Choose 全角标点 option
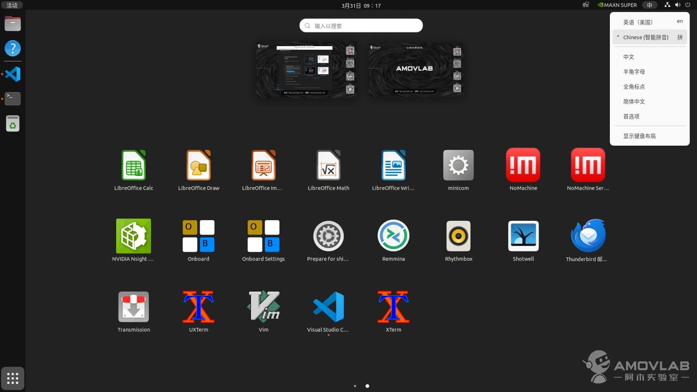The height and width of the screenshot is (392, 697). 650,87
